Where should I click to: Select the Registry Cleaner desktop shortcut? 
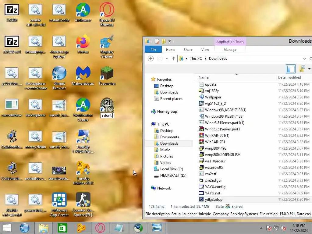[107, 47]
